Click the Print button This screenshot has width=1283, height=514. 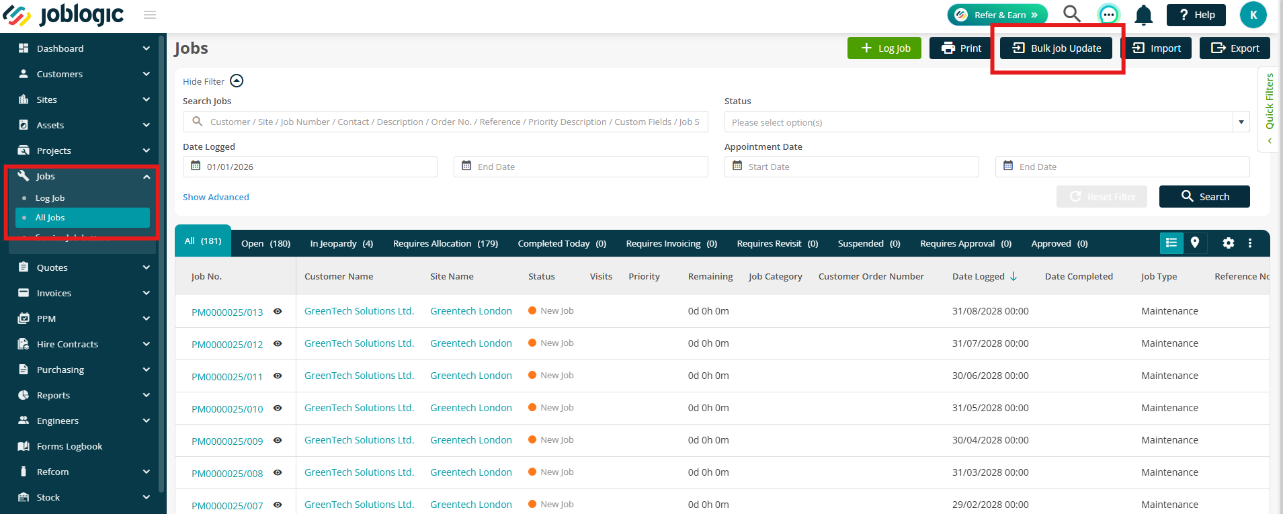click(x=961, y=48)
